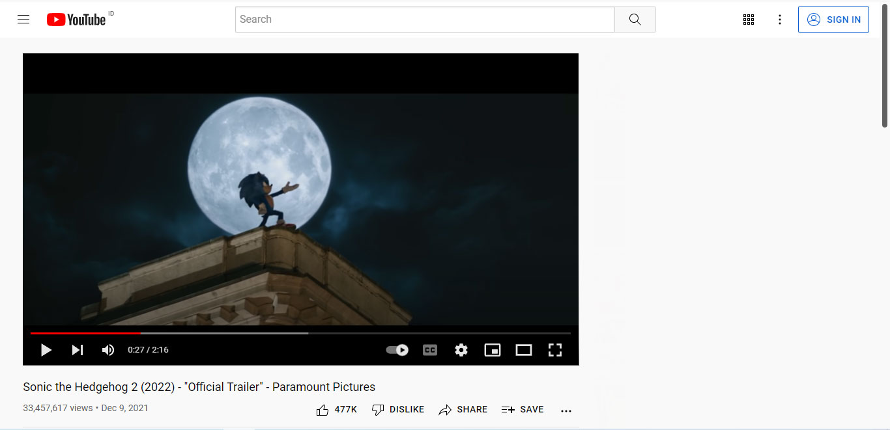Toggle the autoplay switch
Screen dimensions: 890x430
tap(397, 350)
